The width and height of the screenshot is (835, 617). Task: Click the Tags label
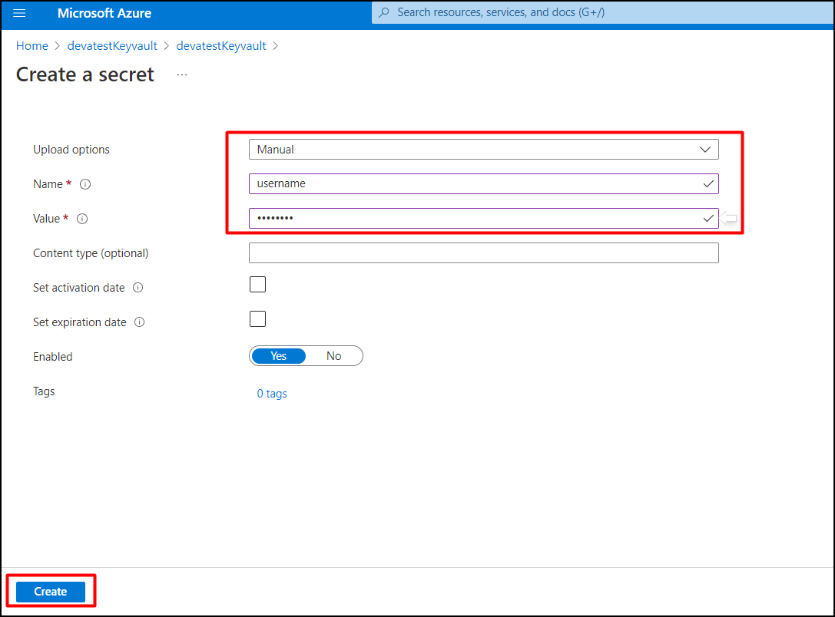point(44,391)
